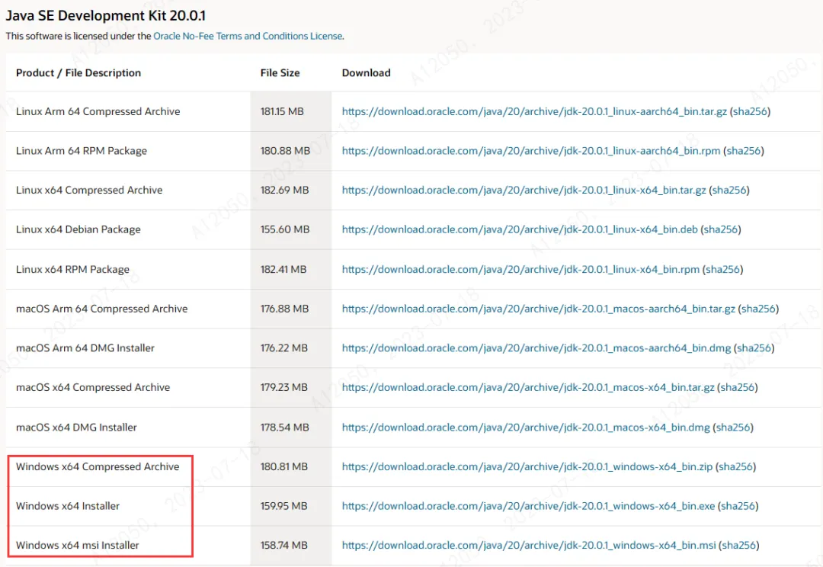This screenshot has height=567, width=823.
Task: Click the Product / File Description column header
Action: tap(78, 73)
